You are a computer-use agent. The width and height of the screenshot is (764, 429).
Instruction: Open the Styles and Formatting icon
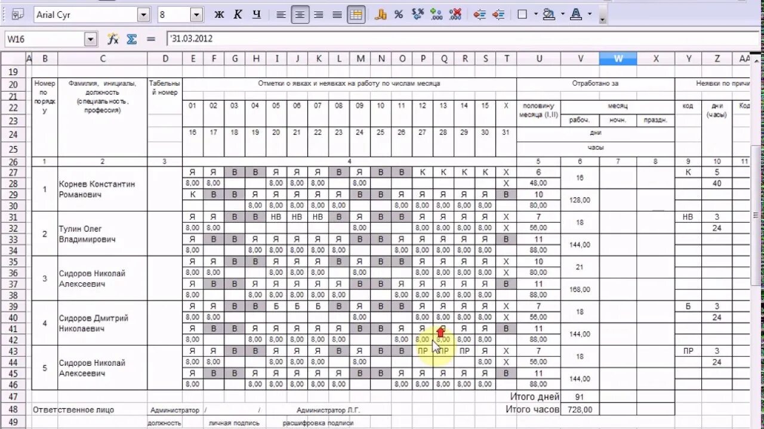pos(17,15)
